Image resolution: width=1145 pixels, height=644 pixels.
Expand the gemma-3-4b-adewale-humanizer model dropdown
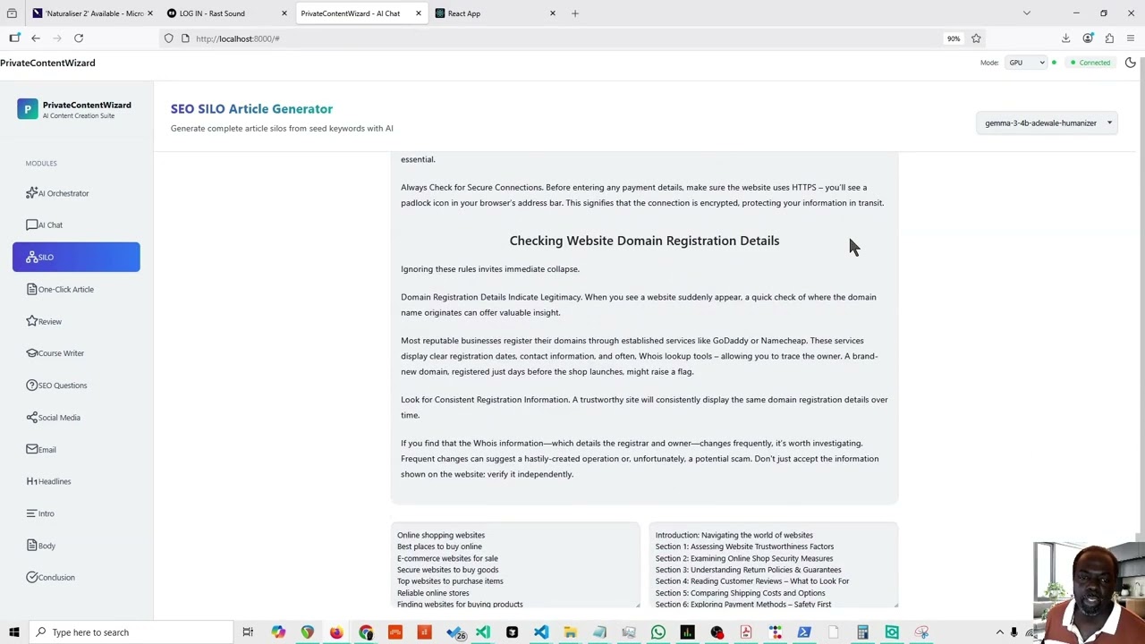(1047, 123)
